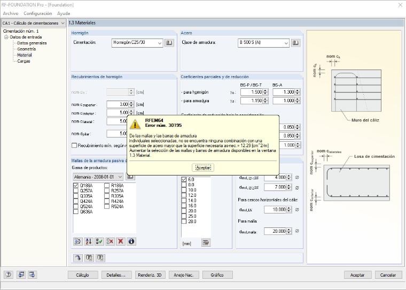The image size is (406, 290).
Task: Enable Q335A mesh checkbox
Action: [x=76, y=196]
